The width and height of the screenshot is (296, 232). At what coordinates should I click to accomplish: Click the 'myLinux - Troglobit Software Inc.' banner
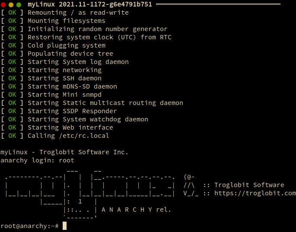[64, 152]
